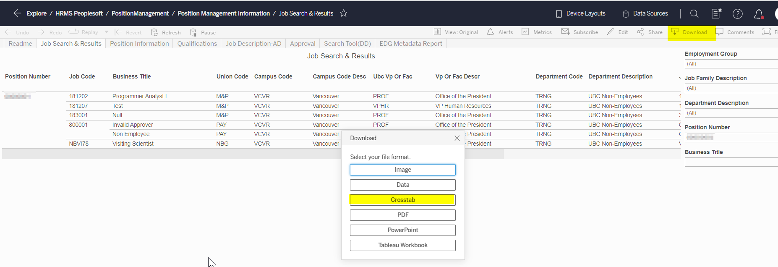778x267 pixels.
Task: Pause data updates with Pause button
Action: [x=203, y=32]
